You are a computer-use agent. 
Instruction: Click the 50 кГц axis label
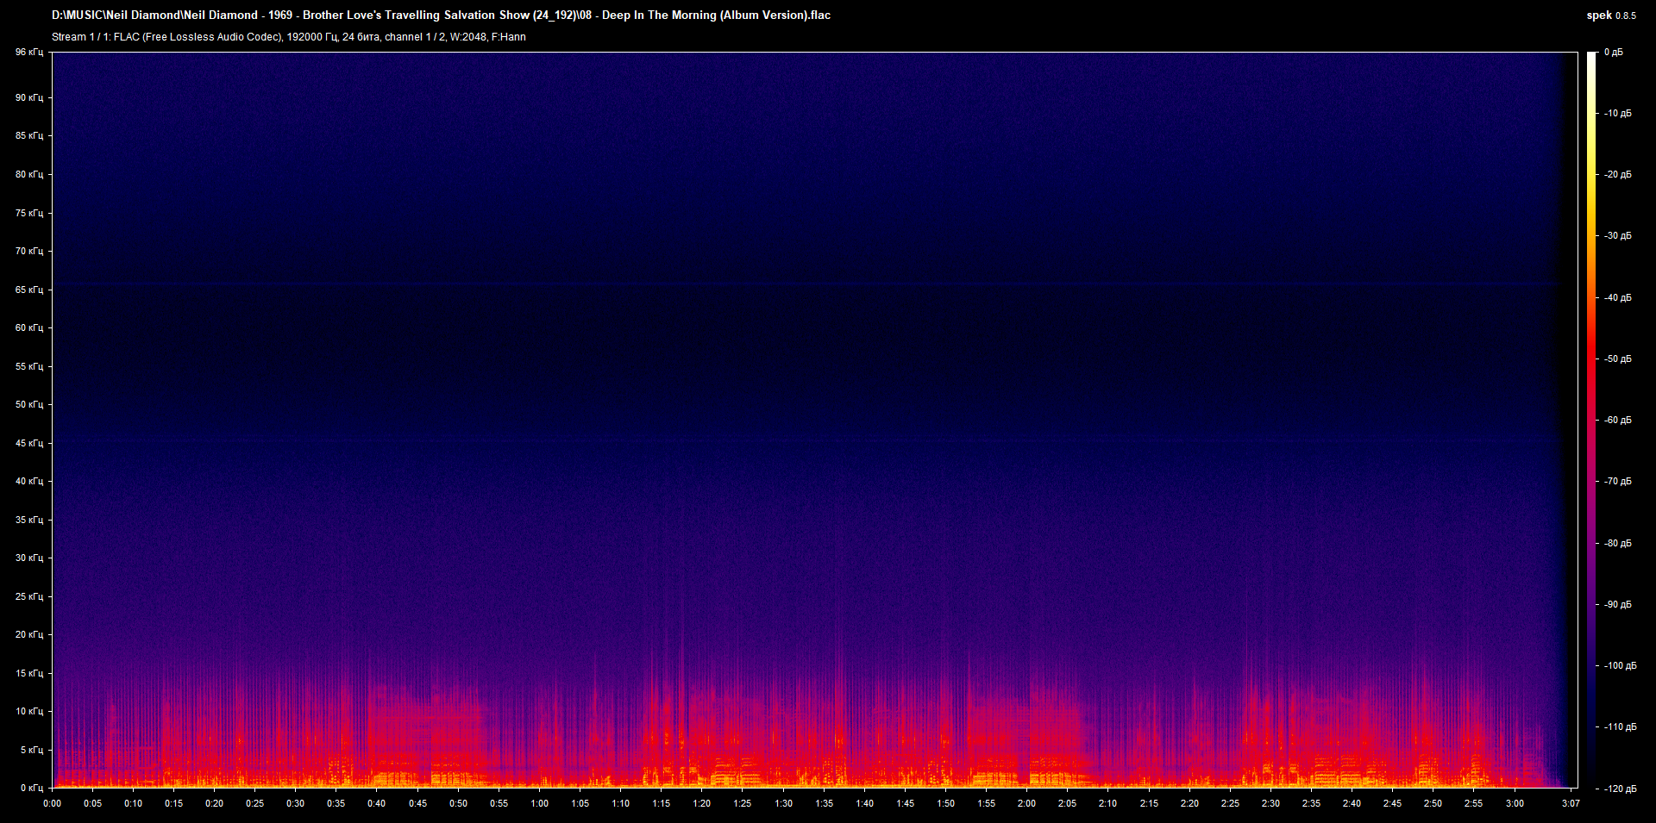pos(28,405)
